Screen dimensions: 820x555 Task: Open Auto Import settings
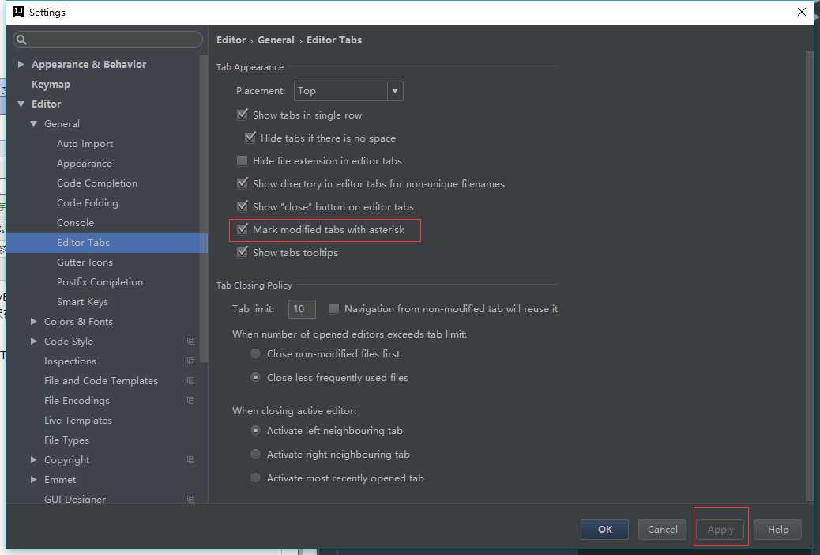coord(85,143)
